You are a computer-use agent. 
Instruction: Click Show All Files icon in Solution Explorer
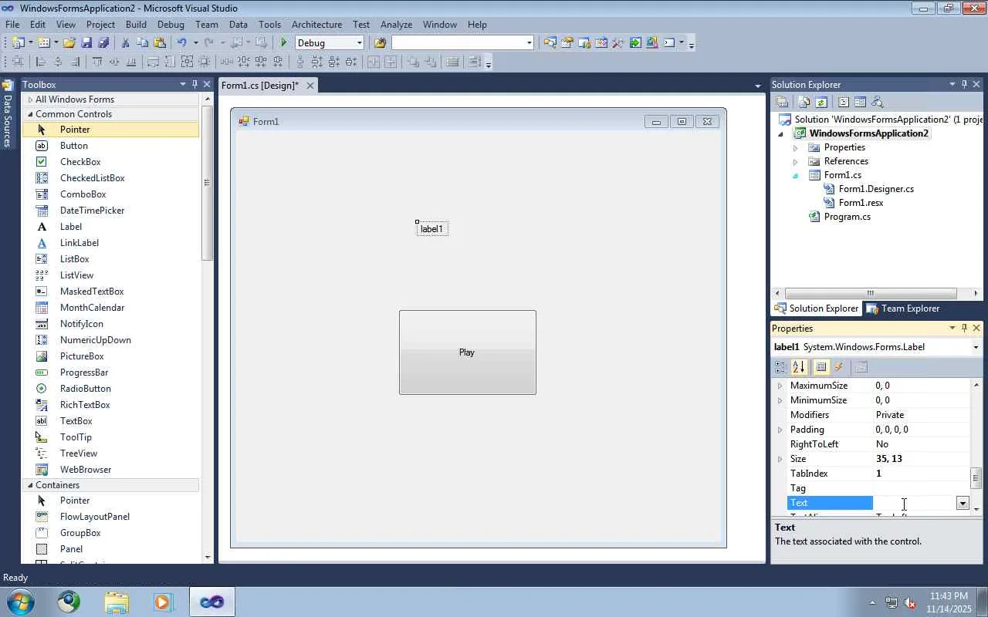coord(804,102)
